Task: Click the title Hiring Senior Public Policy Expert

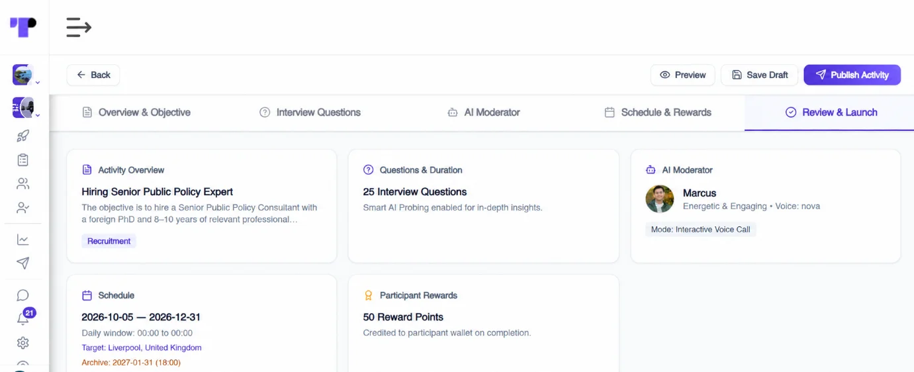Action: (157, 192)
